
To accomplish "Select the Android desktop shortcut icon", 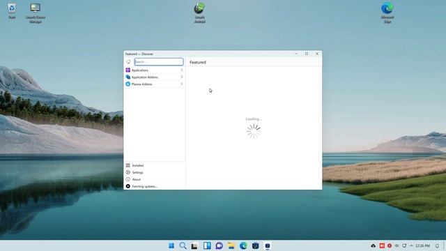I will click(x=200, y=13).
